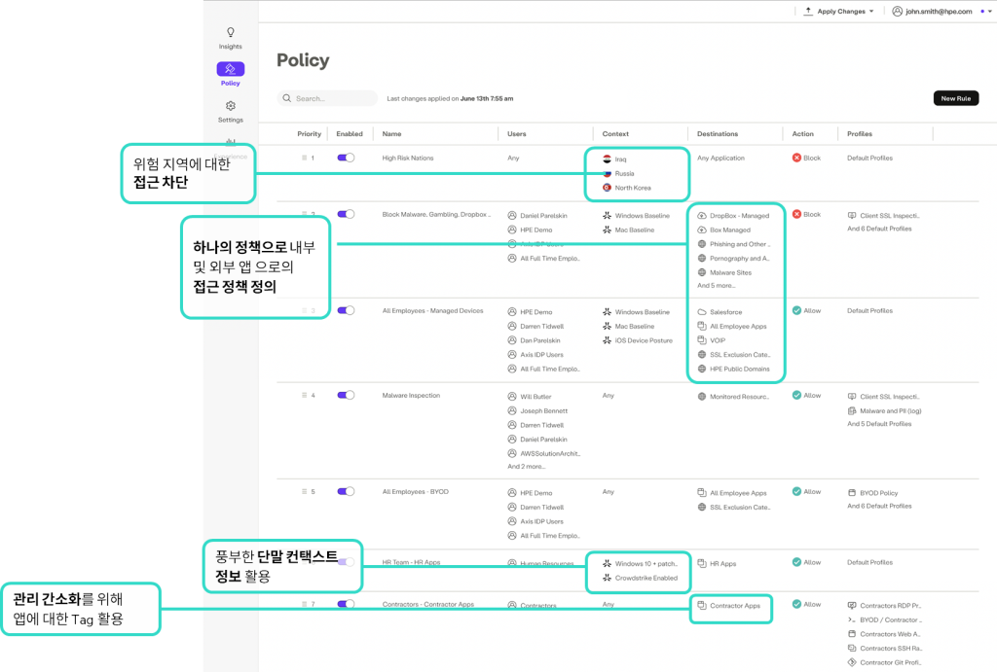Image resolution: width=997 pixels, height=672 pixels.
Task: Click the Iraq flag icon in Context
Action: pos(607,159)
